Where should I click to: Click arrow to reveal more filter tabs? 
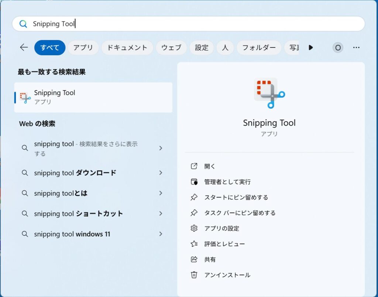[x=311, y=47]
